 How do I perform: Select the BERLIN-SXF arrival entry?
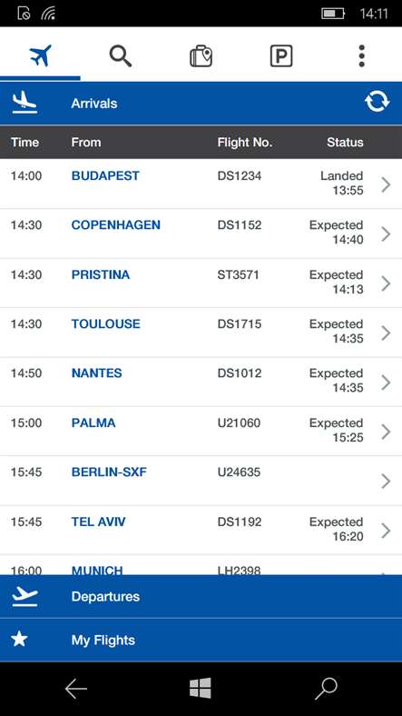coord(201,481)
